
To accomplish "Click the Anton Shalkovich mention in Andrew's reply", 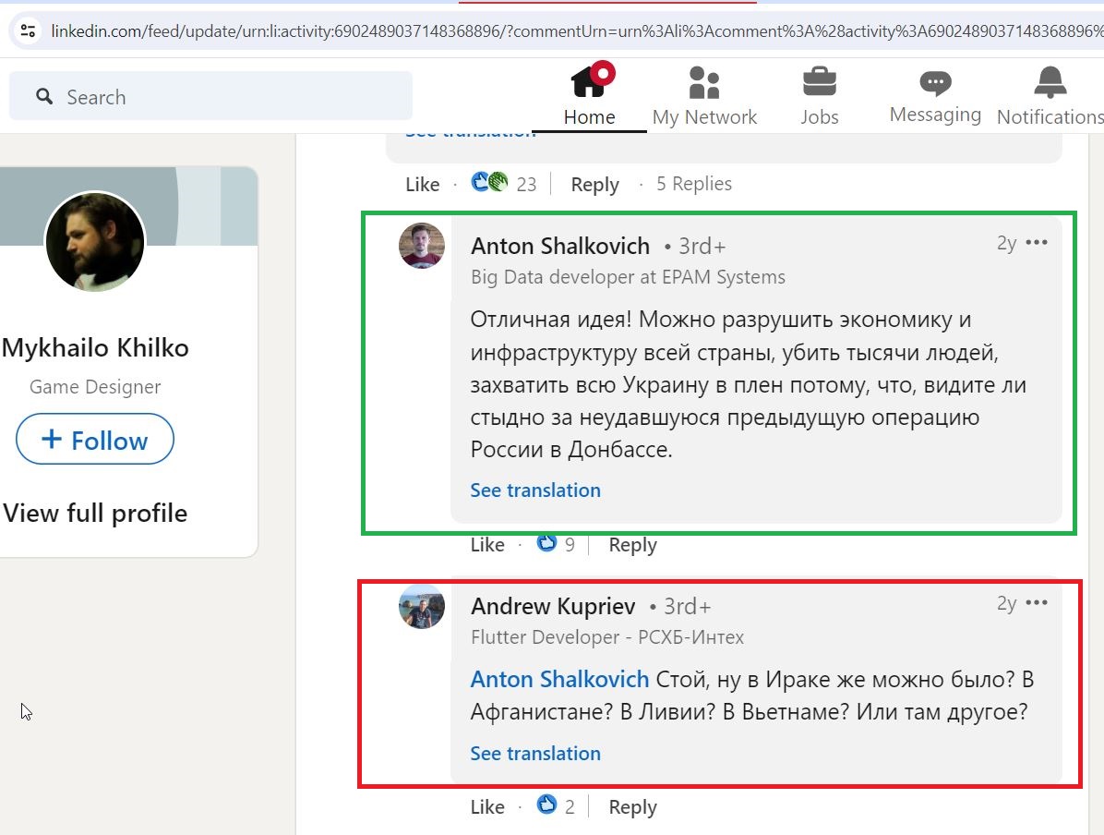I will [x=559, y=679].
